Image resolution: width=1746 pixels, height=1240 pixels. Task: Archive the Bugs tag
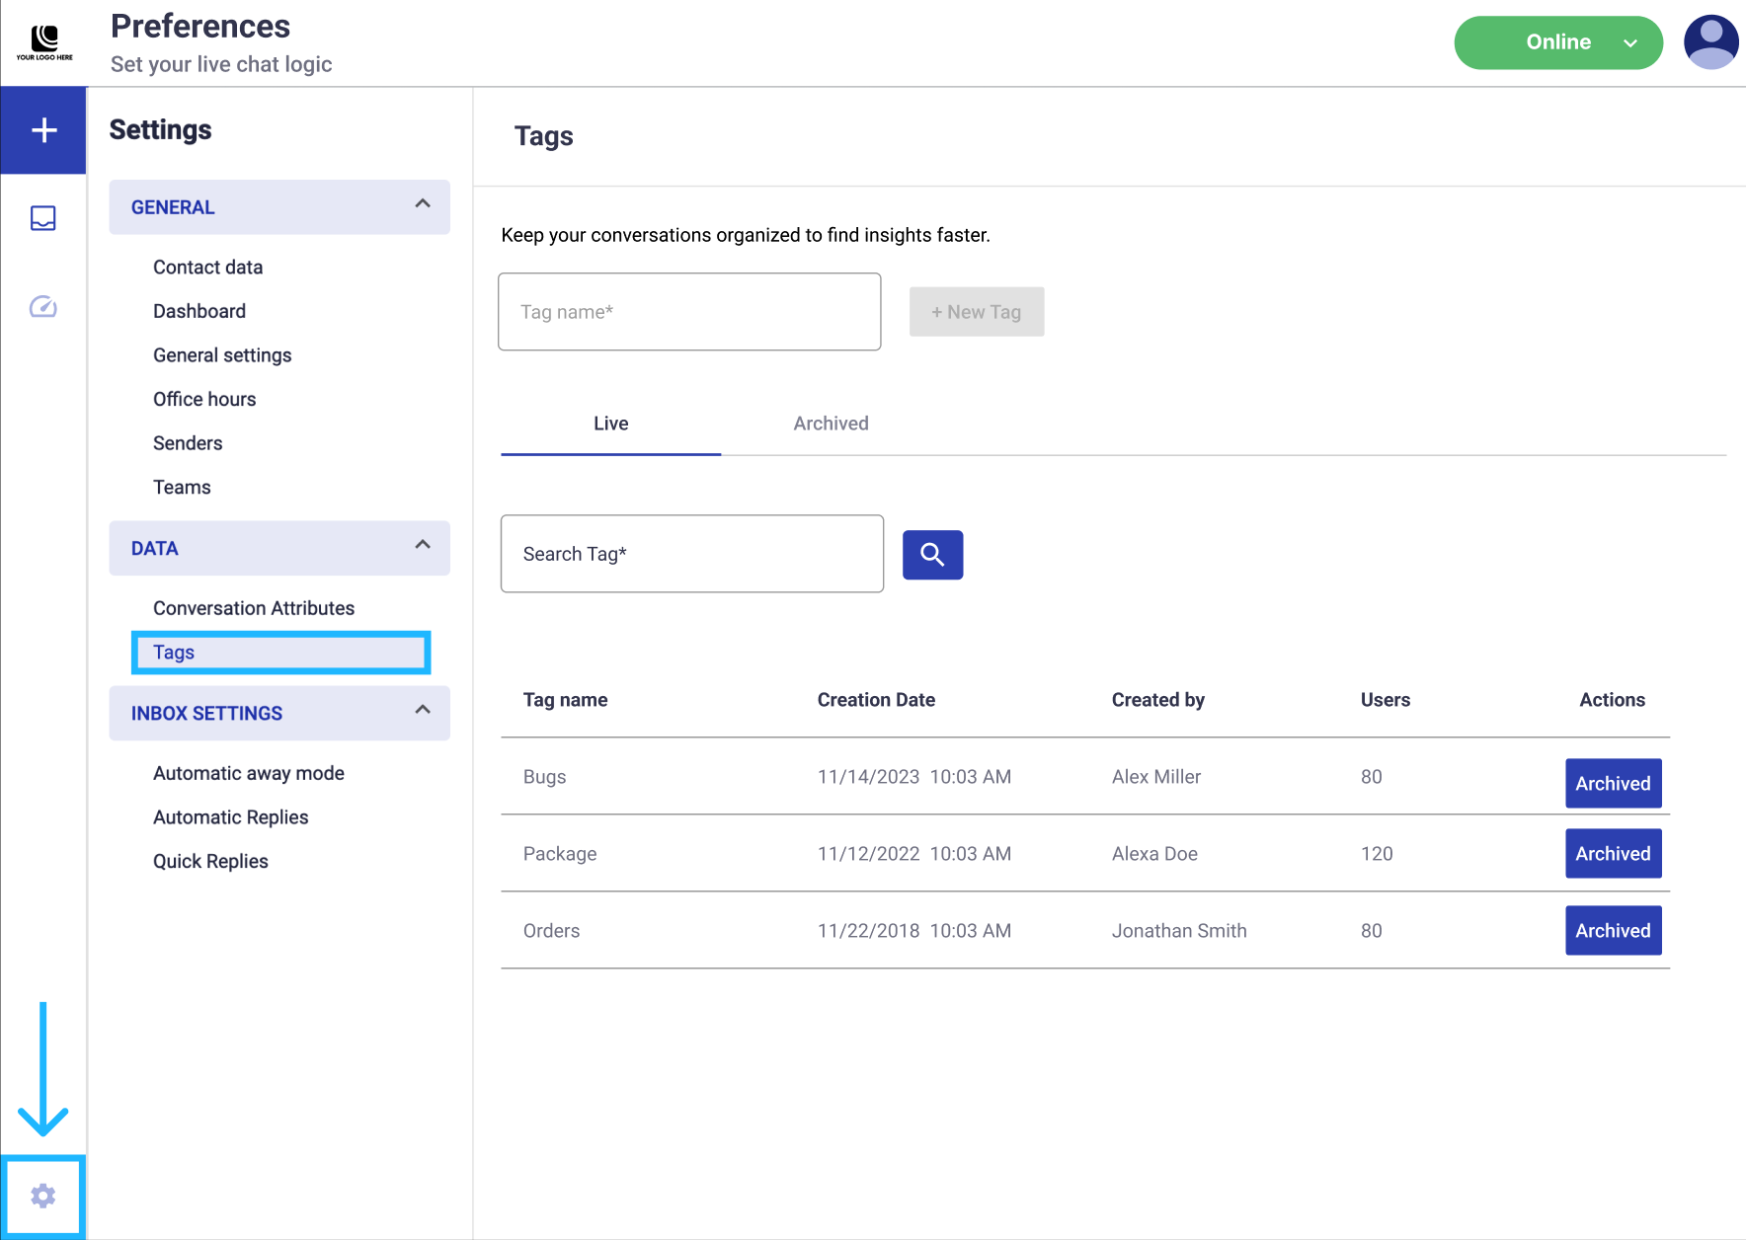[1613, 783]
